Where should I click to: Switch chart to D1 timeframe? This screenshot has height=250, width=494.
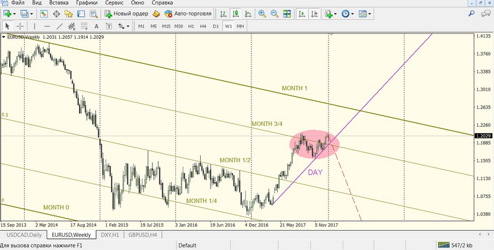click(215, 27)
